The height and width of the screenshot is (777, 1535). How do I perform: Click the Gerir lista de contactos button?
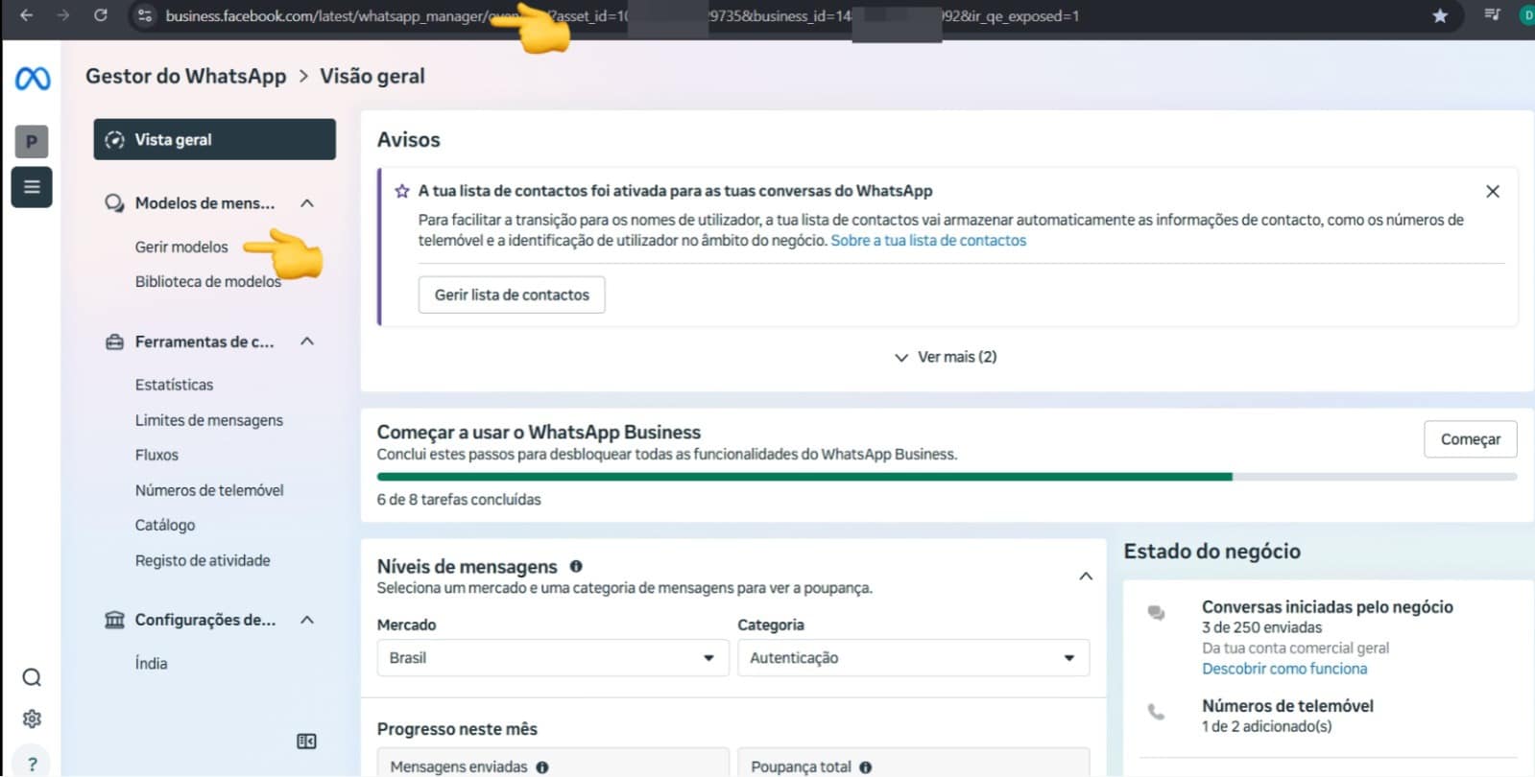click(x=512, y=294)
